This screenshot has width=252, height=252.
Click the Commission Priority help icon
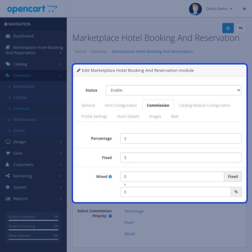[110, 216]
